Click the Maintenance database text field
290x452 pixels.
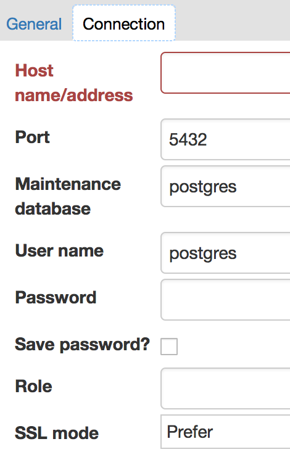[x=225, y=186]
